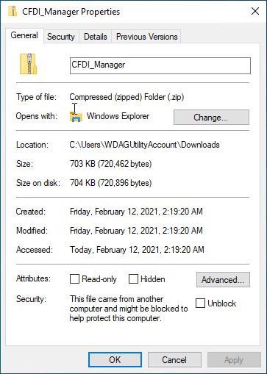Confirm with the OK button
Image resolution: width=267 pixels, height=374 pixels.
click(x=115, y=360)
